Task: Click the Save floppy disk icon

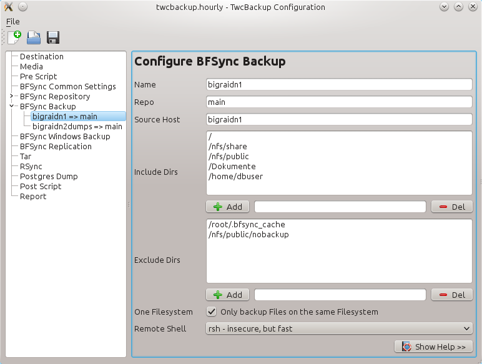Action: click(x=53, y=37)
